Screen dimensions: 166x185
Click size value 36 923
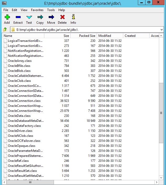tap(64, 101)
